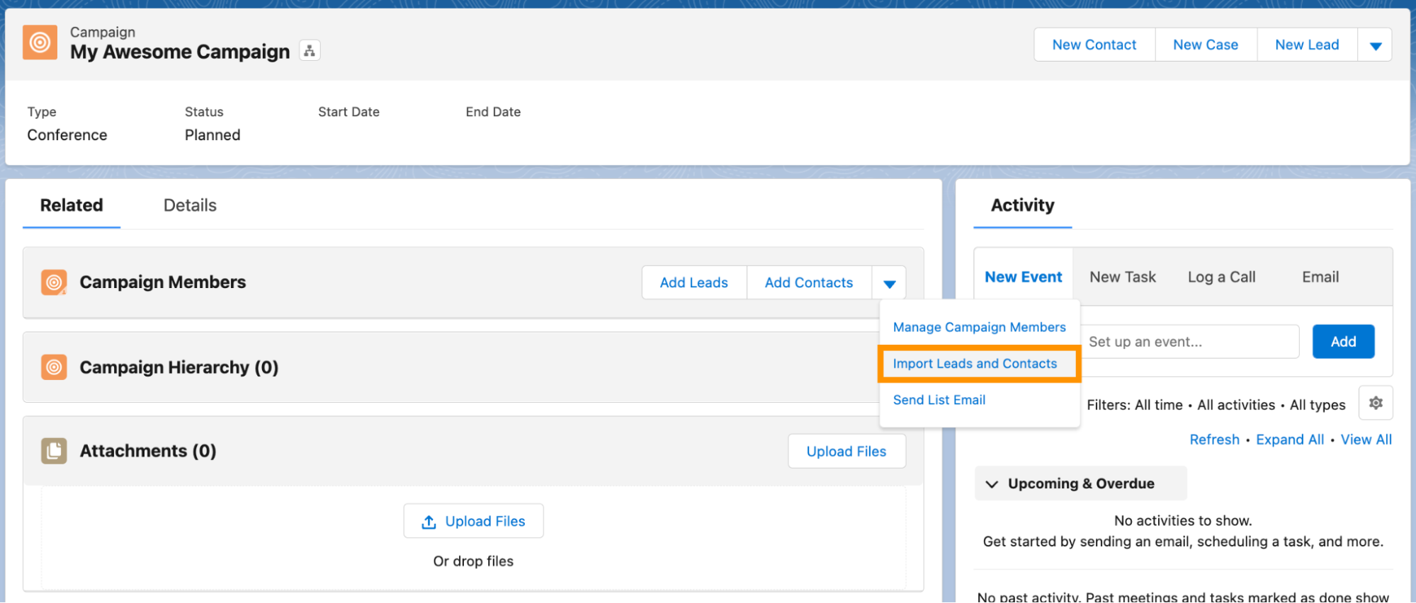Click Upload Files button in Attachments header
Image resolution: width=1416 pixels, height=603 pixels.
tap(846, 452)
